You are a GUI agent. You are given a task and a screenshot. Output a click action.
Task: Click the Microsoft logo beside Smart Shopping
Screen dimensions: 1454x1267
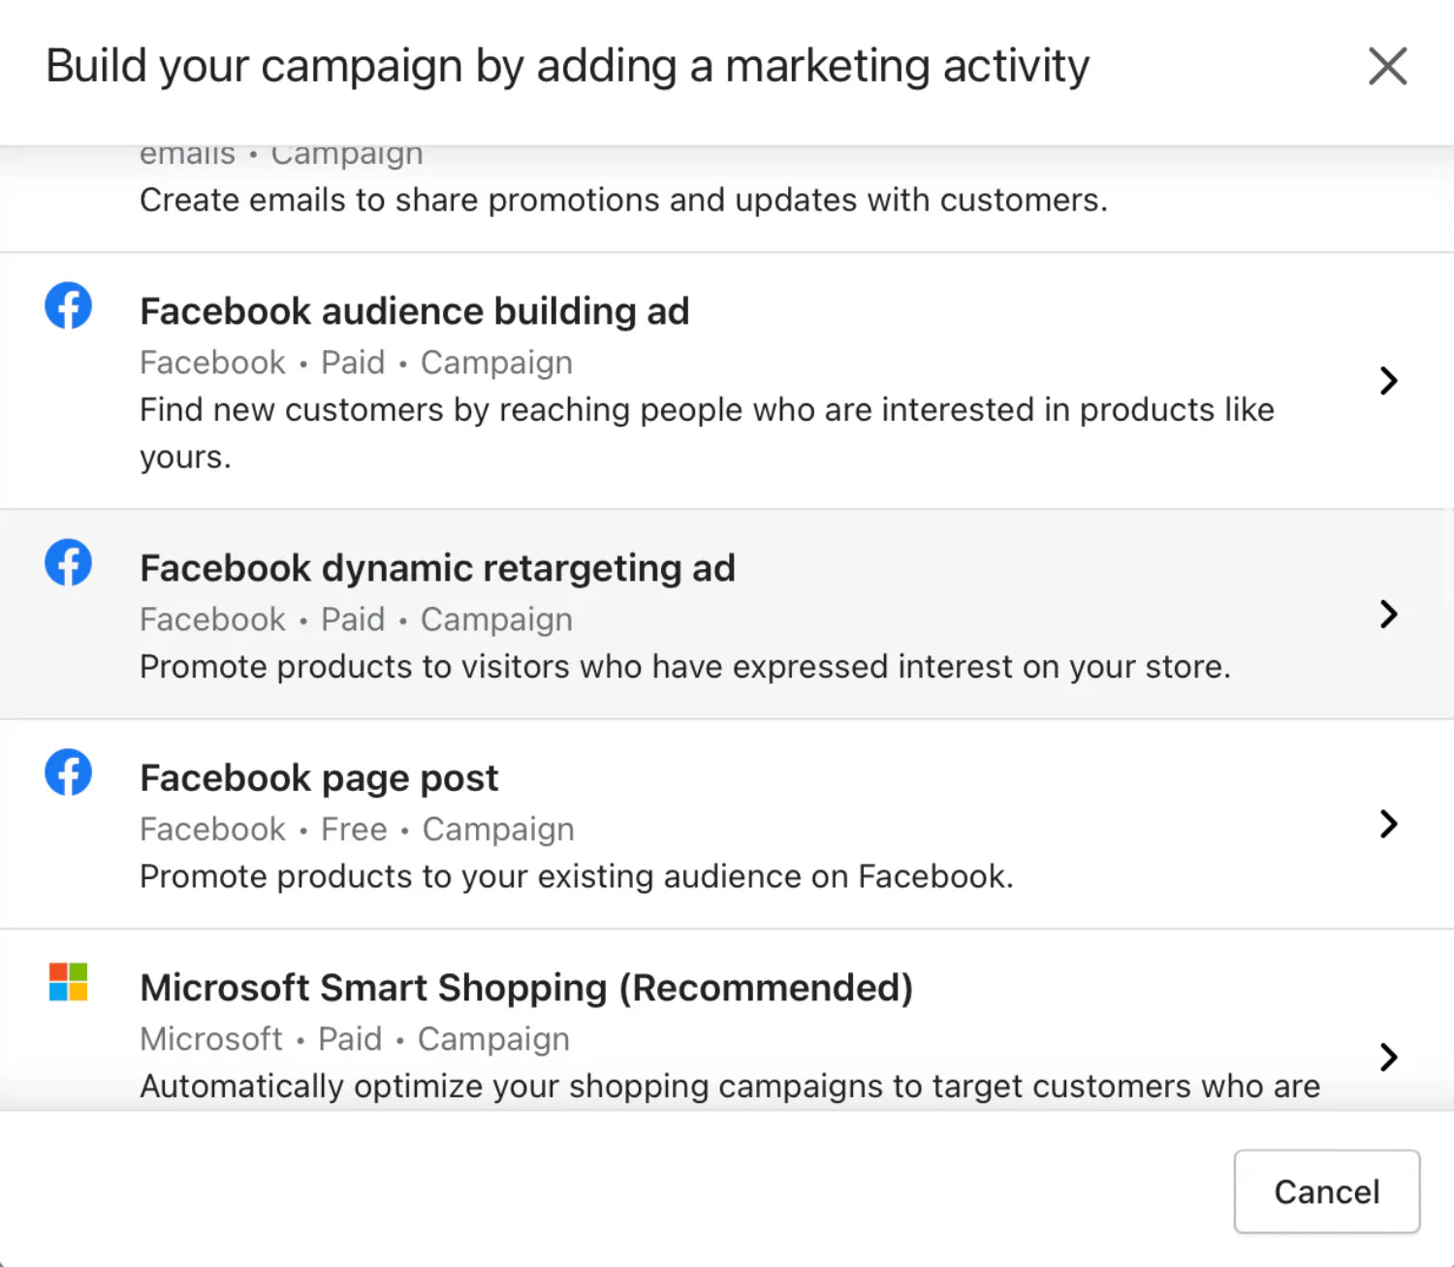point(67,983)
